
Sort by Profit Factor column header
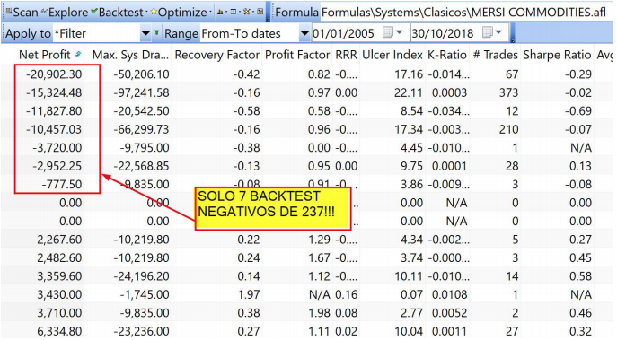[297, 55]
